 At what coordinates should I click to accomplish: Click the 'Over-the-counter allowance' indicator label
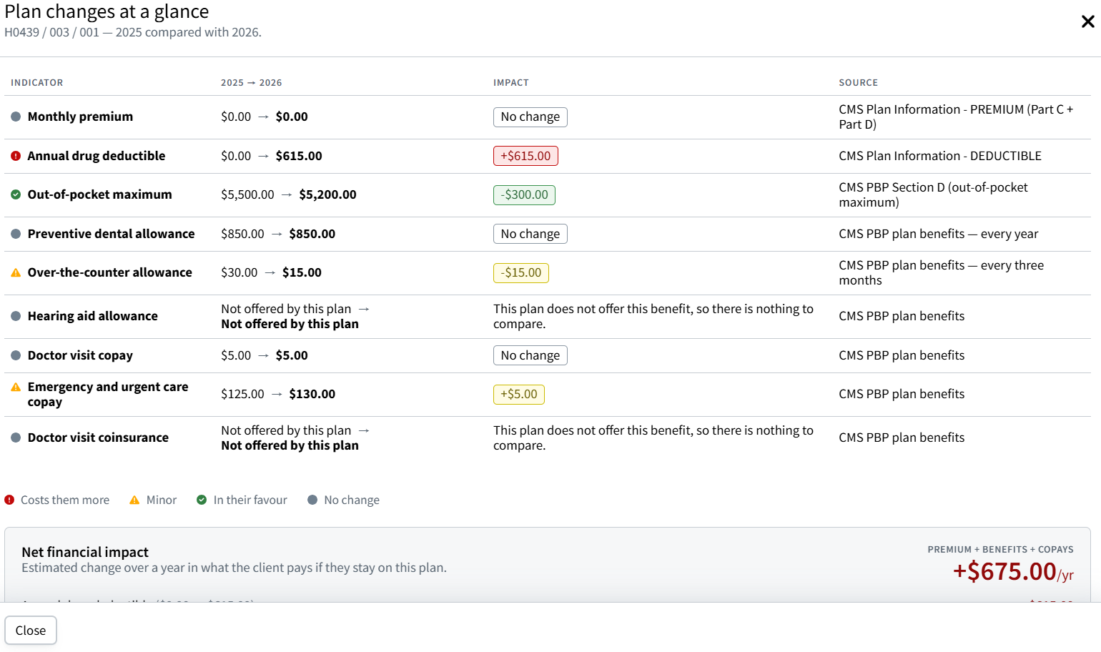(110, 272)
